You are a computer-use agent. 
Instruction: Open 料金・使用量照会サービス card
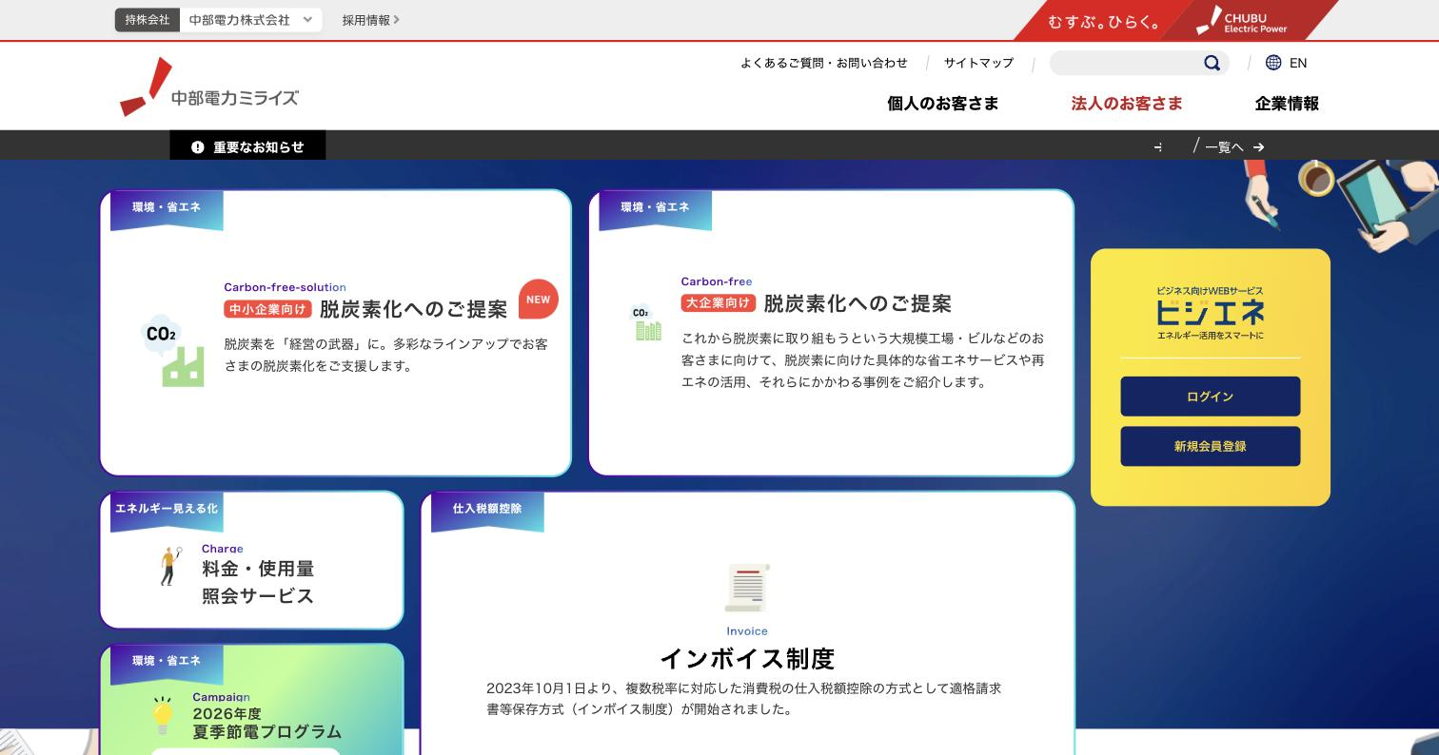coord(251,560)
